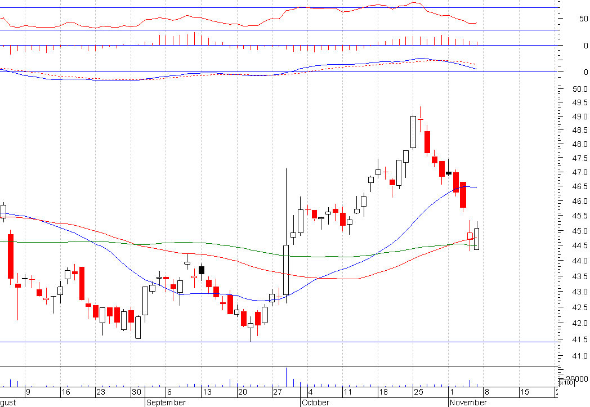Click the 41.0 price level label

(x=580, y=356)
